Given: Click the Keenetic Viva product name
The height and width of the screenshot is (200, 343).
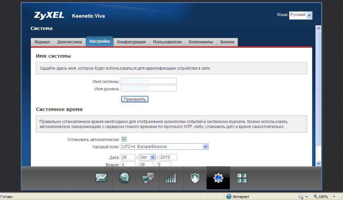Looking at the screenshot, I should click(88, 16).
